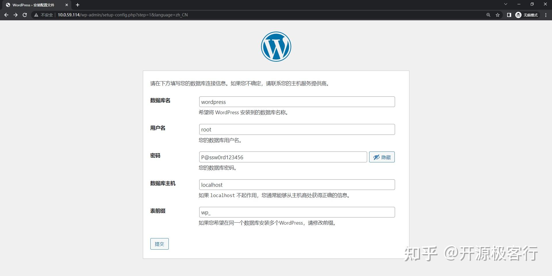Image resolution: width=552 pixels, height=276 pixels.
Task: Open the tab search chevron dropdown
Action: (x=505, y=4)
